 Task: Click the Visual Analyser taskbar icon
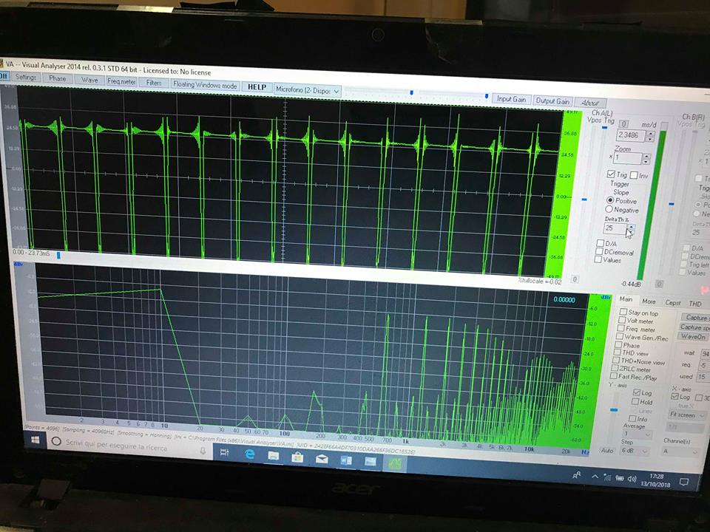click(x=395, y=464)
